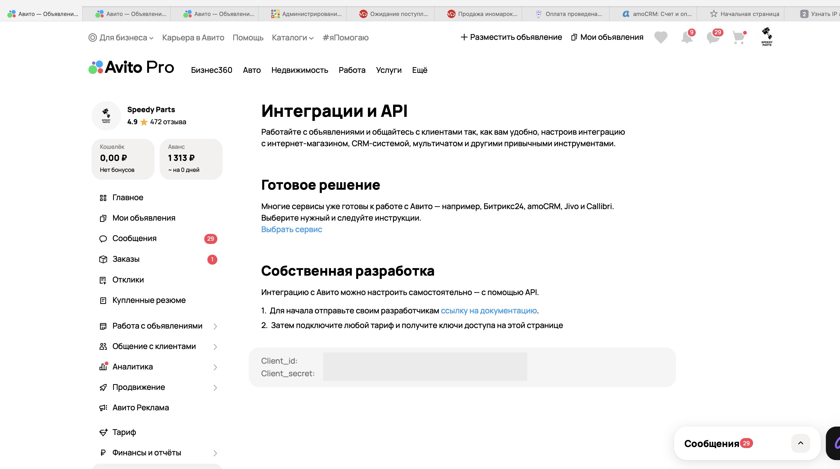840x469 pixels.
Task: Click 472 отзыва reviews text
Action: tap(168, 122)
